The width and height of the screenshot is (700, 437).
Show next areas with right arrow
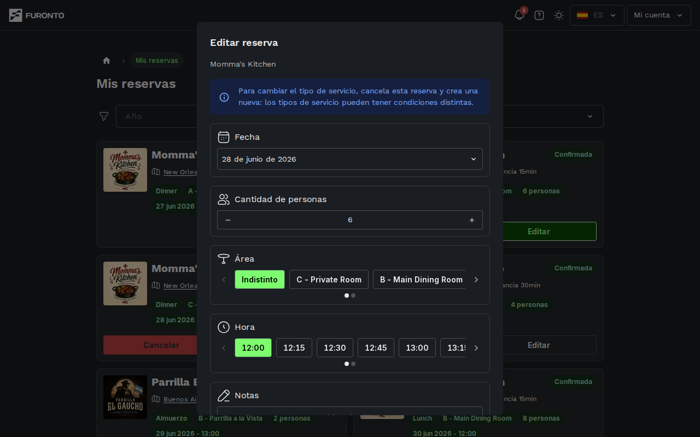476,280
